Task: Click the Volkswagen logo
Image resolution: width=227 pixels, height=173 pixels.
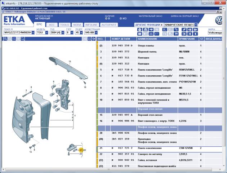Action: (x=219, y=21)
